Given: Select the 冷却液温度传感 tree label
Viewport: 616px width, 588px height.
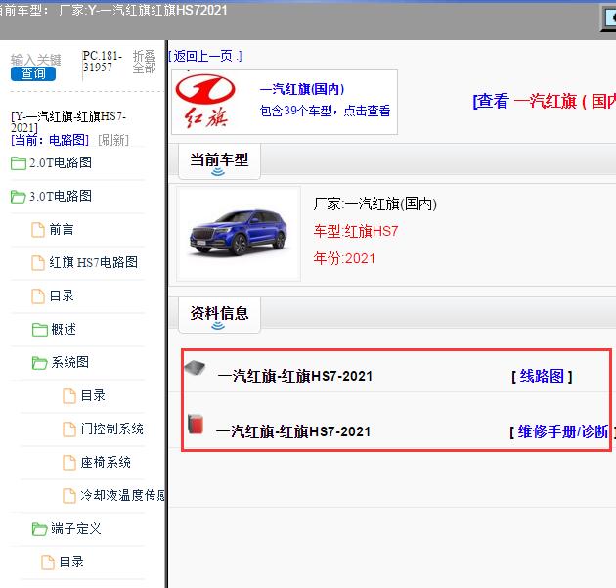Looking at the screenshot, I should click(122, 495).
